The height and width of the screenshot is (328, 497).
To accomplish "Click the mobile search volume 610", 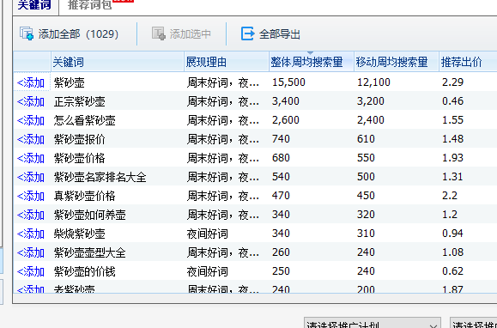I will (x=366, y=139).
